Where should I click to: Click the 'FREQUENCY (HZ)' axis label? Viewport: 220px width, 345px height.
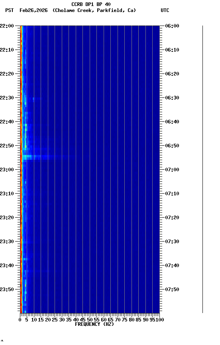[x=94, y=324]
